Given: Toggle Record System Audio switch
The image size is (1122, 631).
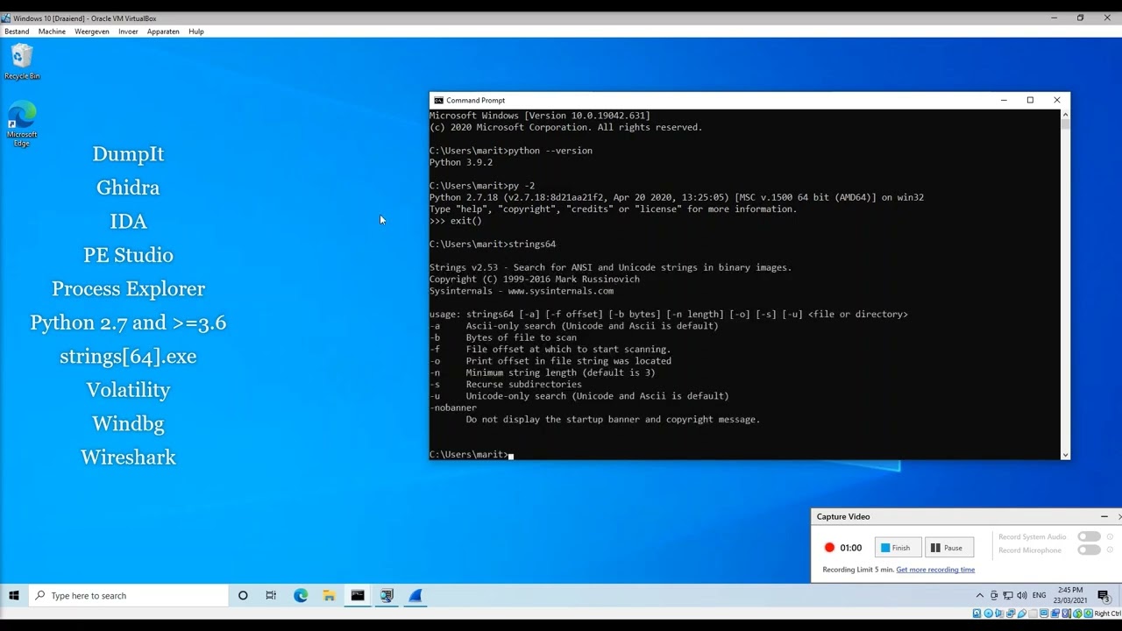Looking at the screenshot, I should (1090, 536).
